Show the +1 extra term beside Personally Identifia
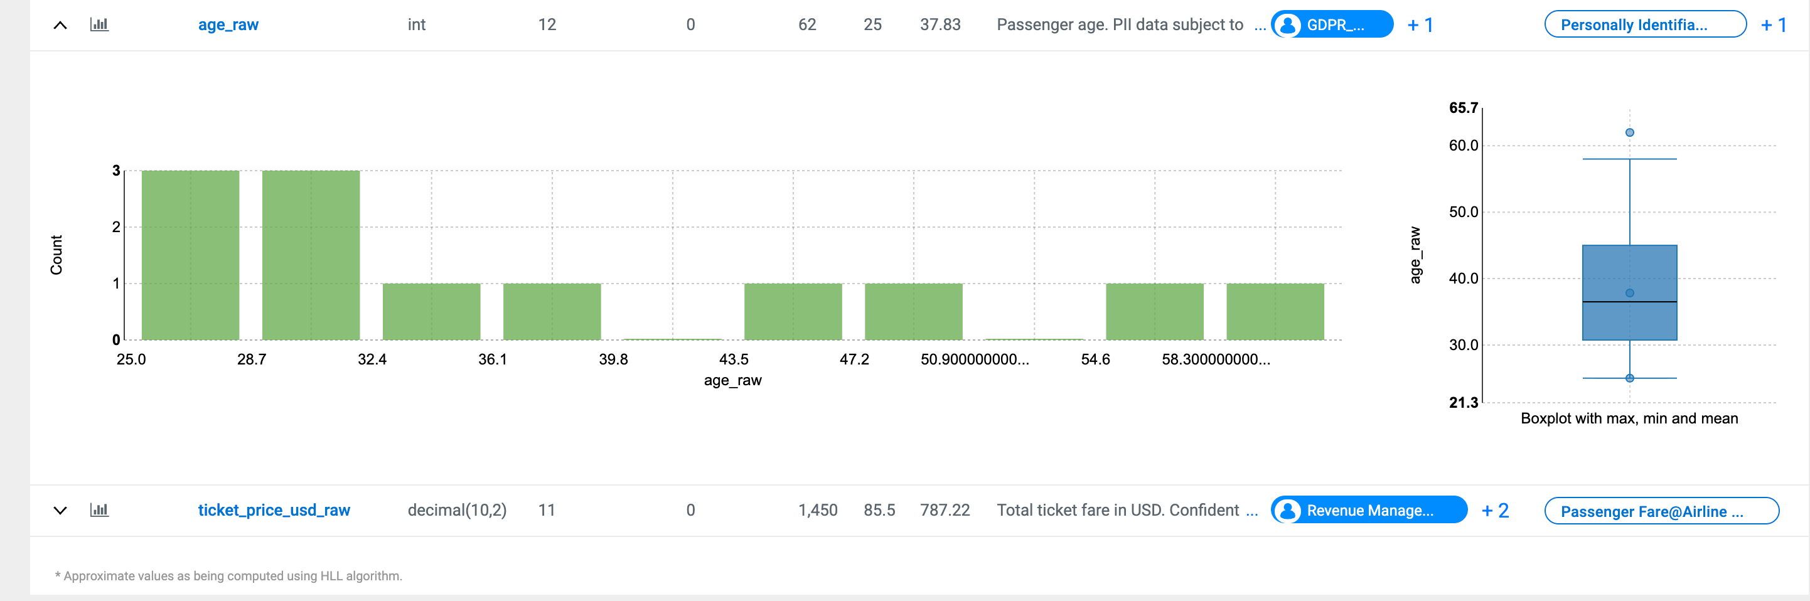 (x=1774, y=24)
